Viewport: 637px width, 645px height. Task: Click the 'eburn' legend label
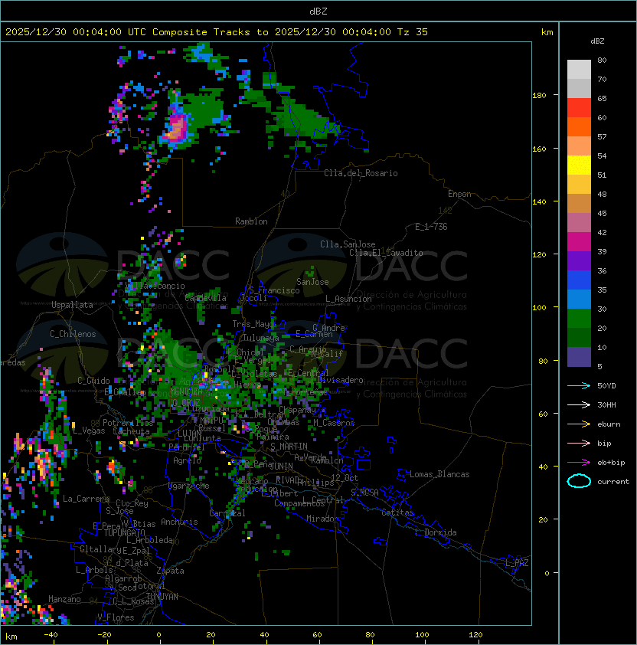click(609, 424)
